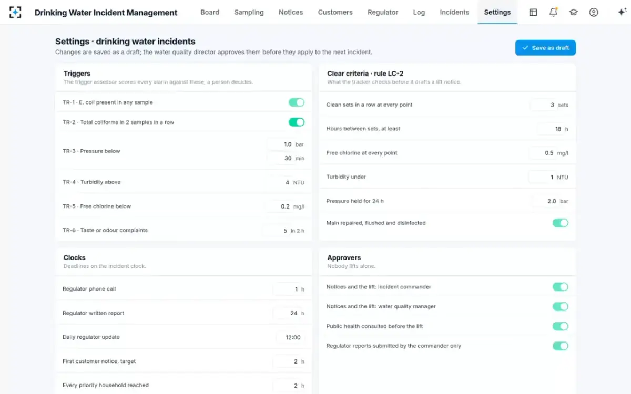Edit clean sets in a row field
This screenshot has width=631, height=394.
543,105
